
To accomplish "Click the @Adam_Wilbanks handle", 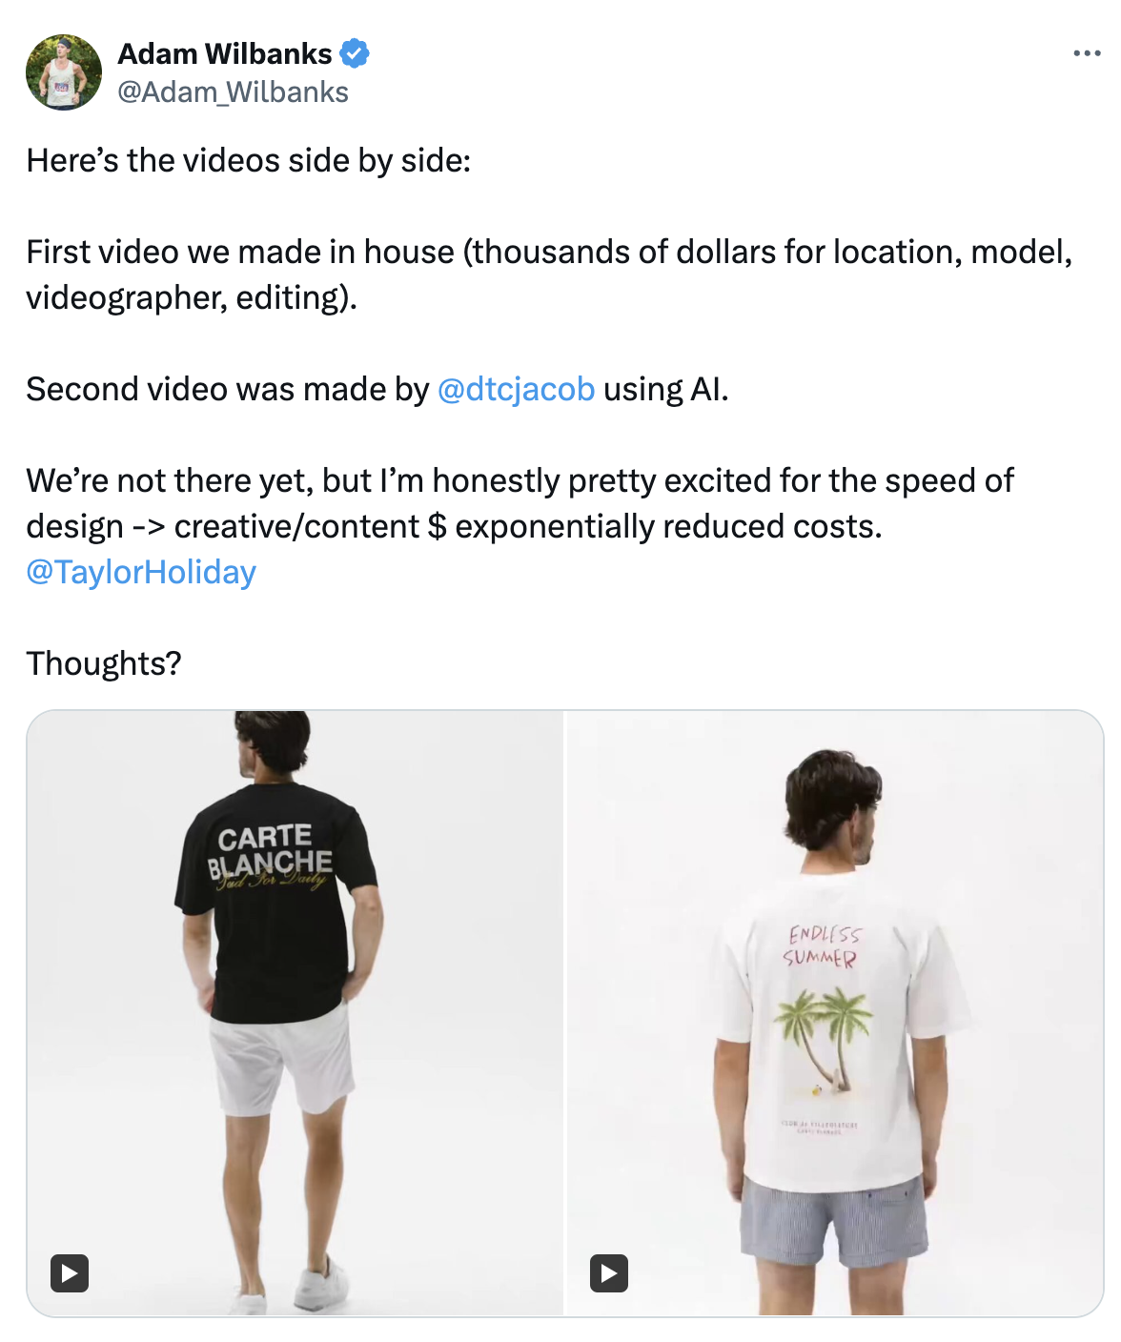I will (x=233, y=92).
